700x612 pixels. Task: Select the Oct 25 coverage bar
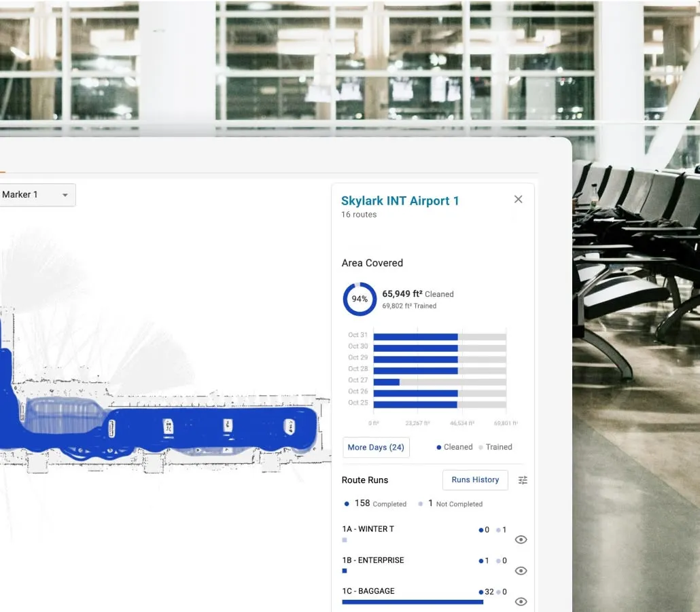click(x=440, y=405)
